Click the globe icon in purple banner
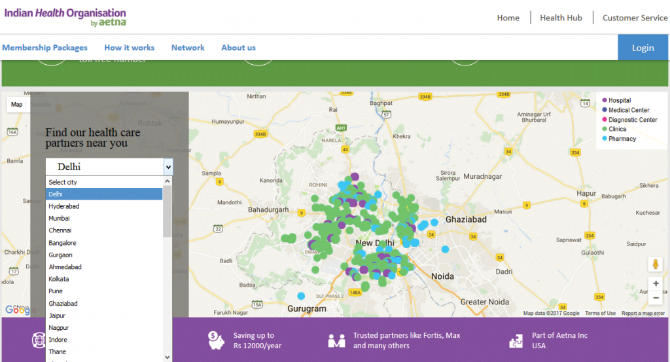This screenshot has width=670, height=362. [x=39, y=340]
